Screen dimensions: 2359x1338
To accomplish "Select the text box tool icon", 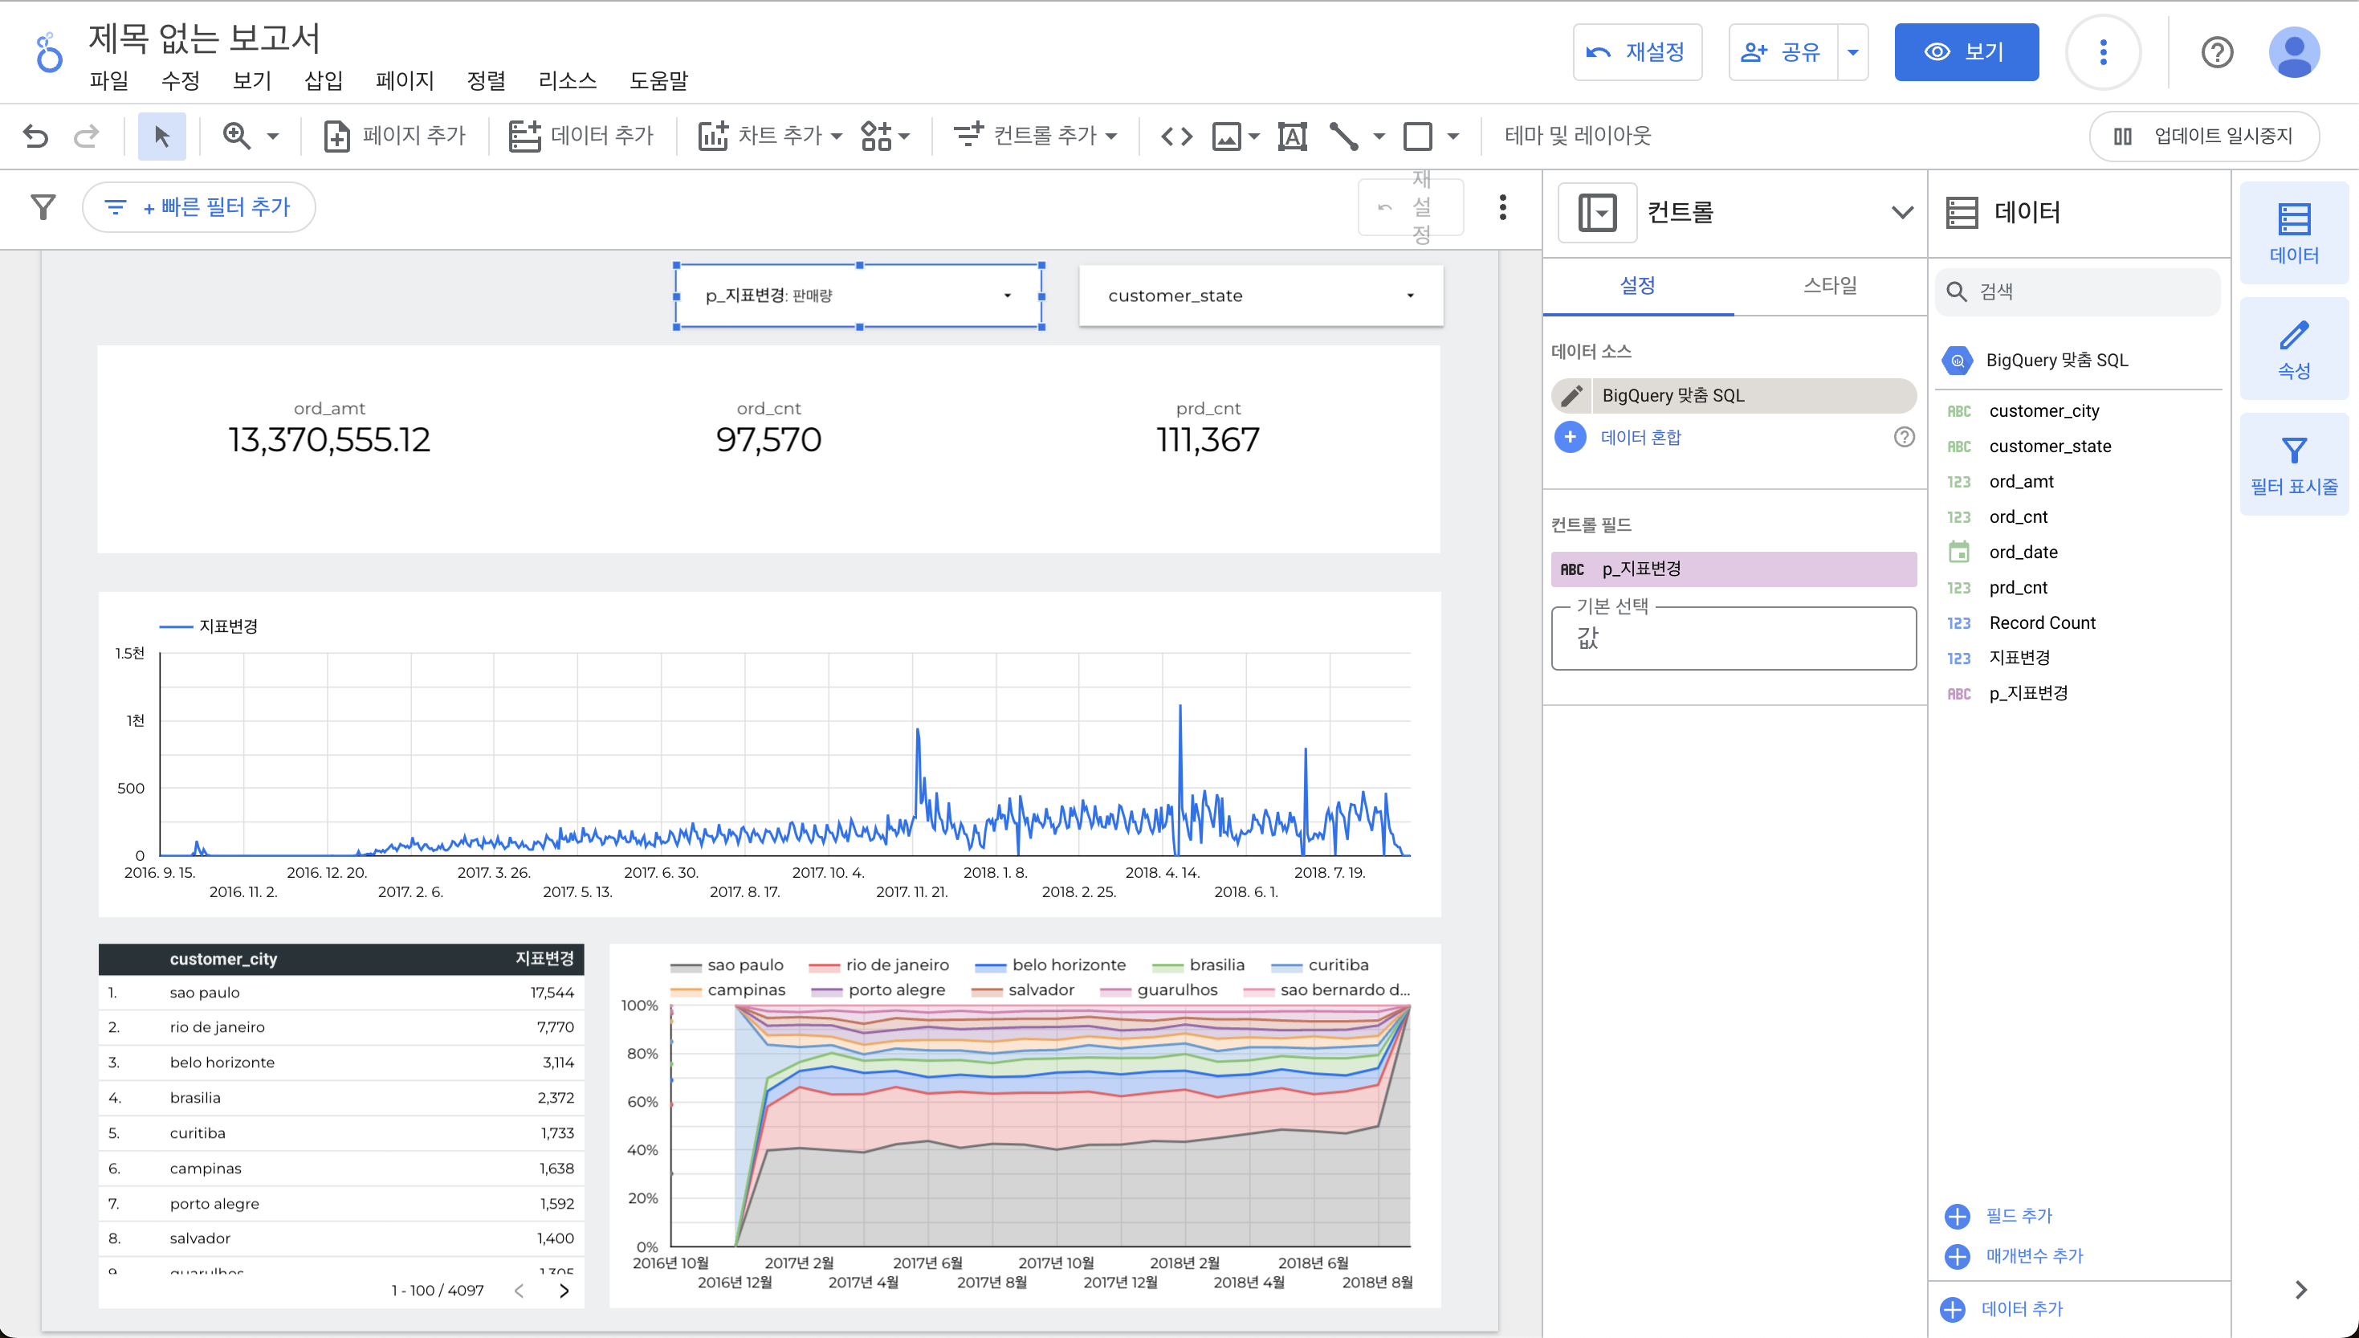I will point(1292,136).
